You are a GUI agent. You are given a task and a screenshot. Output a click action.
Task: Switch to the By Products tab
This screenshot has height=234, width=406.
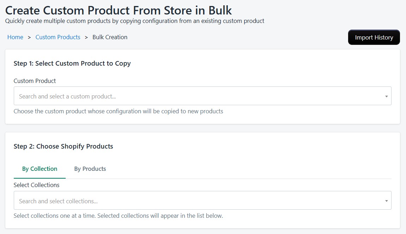pyautogui.click(x=90, y=169)
